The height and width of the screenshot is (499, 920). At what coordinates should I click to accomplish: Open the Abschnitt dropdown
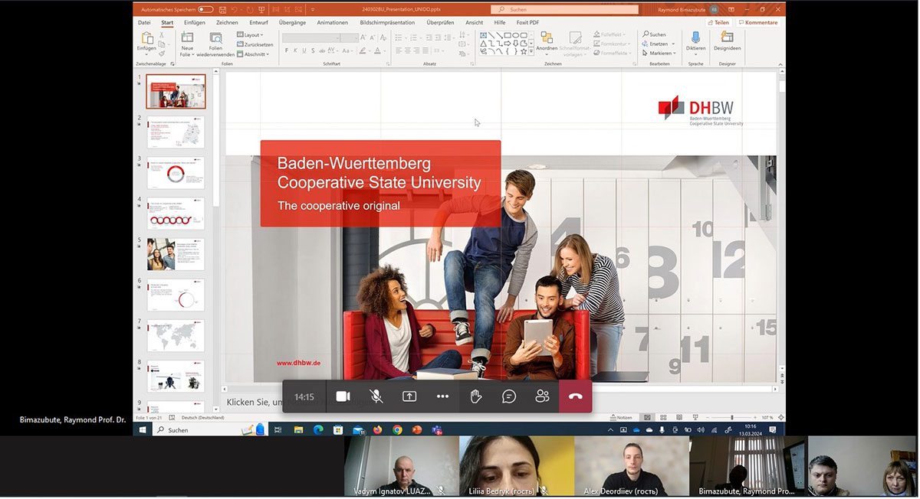pyautogui.click(x=253, y=54)
